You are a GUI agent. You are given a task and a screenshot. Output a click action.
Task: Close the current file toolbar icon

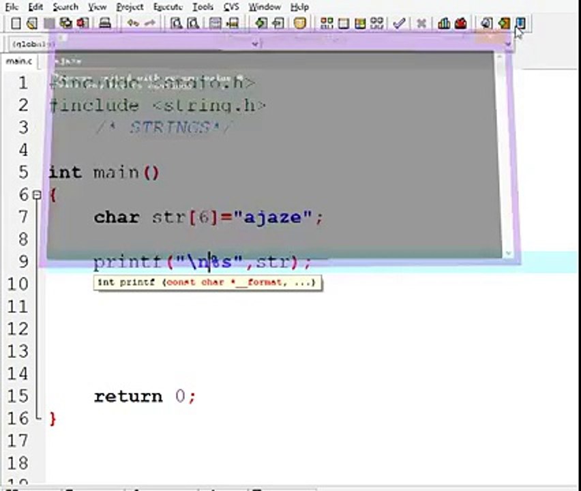pos(83,23)
